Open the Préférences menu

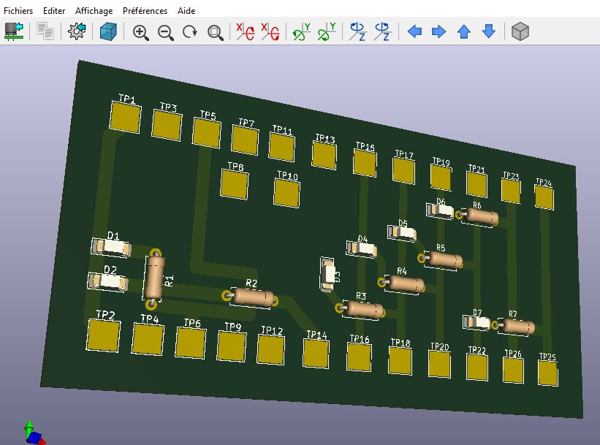coord(145,11)
